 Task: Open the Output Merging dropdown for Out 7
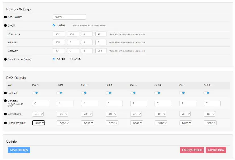tap(185, 123)
